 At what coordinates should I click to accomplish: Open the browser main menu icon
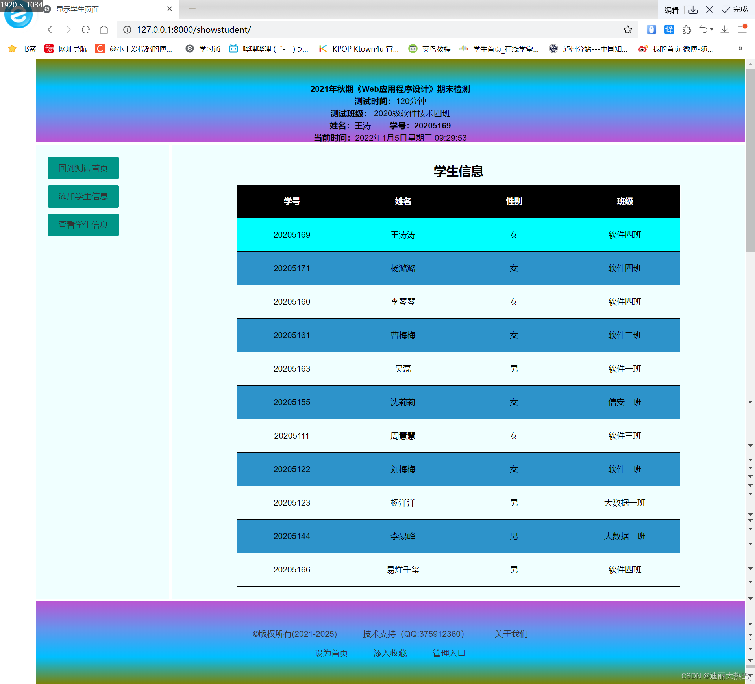(742, 29)
